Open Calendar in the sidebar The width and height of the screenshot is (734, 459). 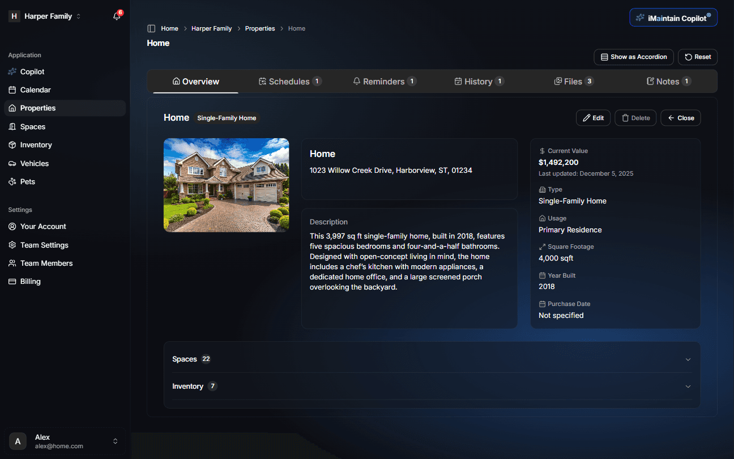pyautogui.click(x=35, y=90)
